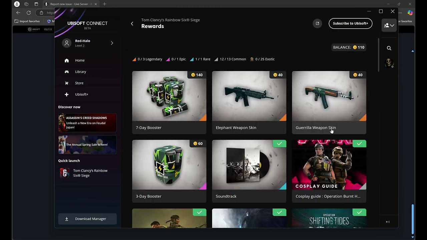Click the Library gamepad icon
Image resolution: width=427 pixels, height=240 pixels.
click(67, 72)
